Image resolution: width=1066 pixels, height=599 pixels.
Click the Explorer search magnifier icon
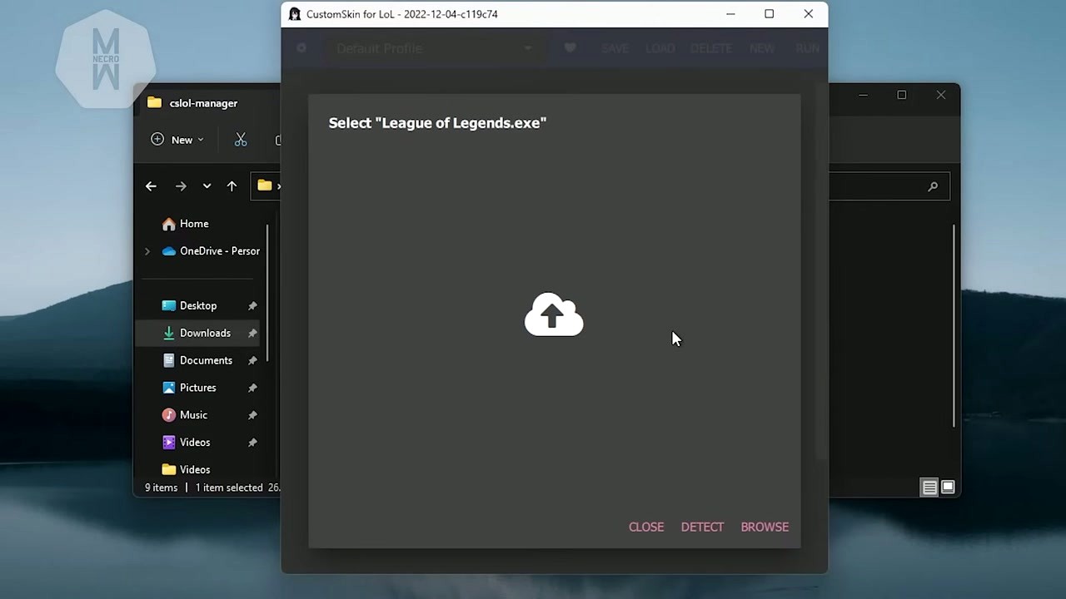pos(933,186)
